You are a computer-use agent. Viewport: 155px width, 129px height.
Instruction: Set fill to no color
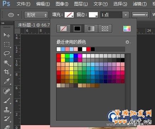point(63,29)
